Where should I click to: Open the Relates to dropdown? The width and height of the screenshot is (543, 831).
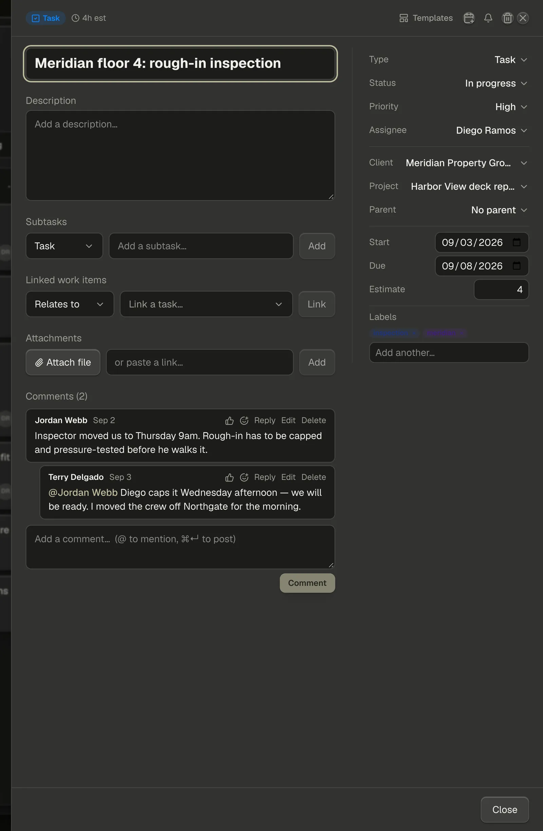(70, 304)
